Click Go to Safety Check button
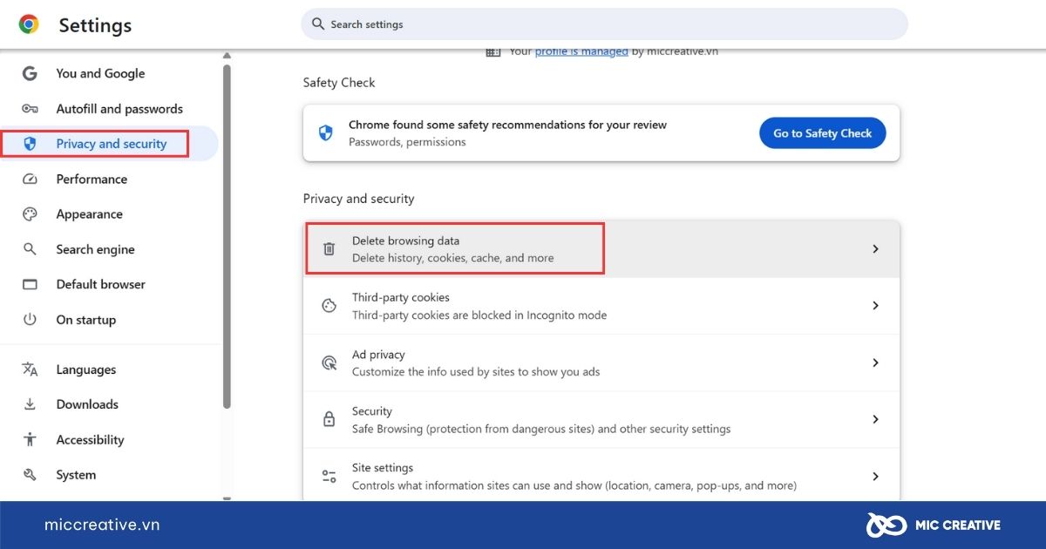 pos(823,133)
